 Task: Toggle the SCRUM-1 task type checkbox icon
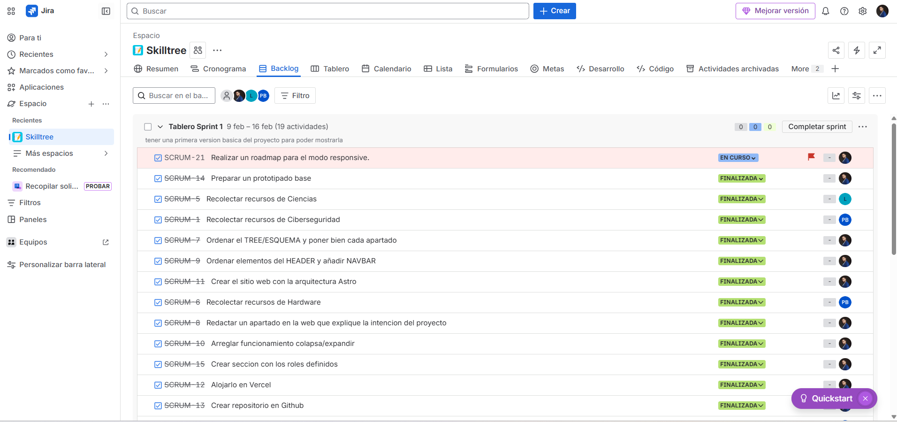coord(158,220)
